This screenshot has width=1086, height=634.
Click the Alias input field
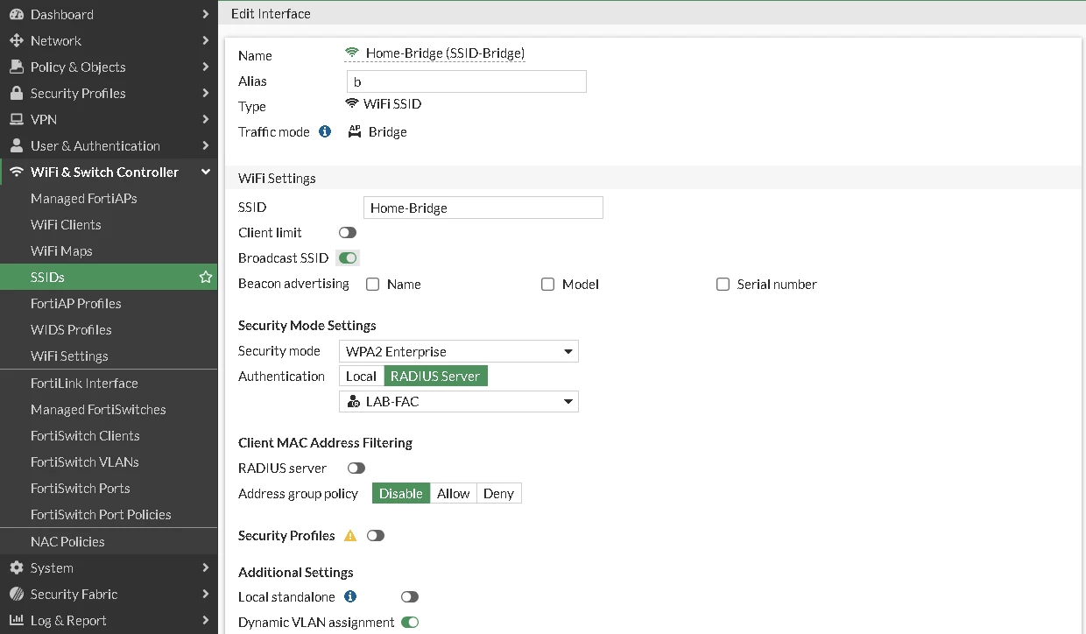pos(467,81)
